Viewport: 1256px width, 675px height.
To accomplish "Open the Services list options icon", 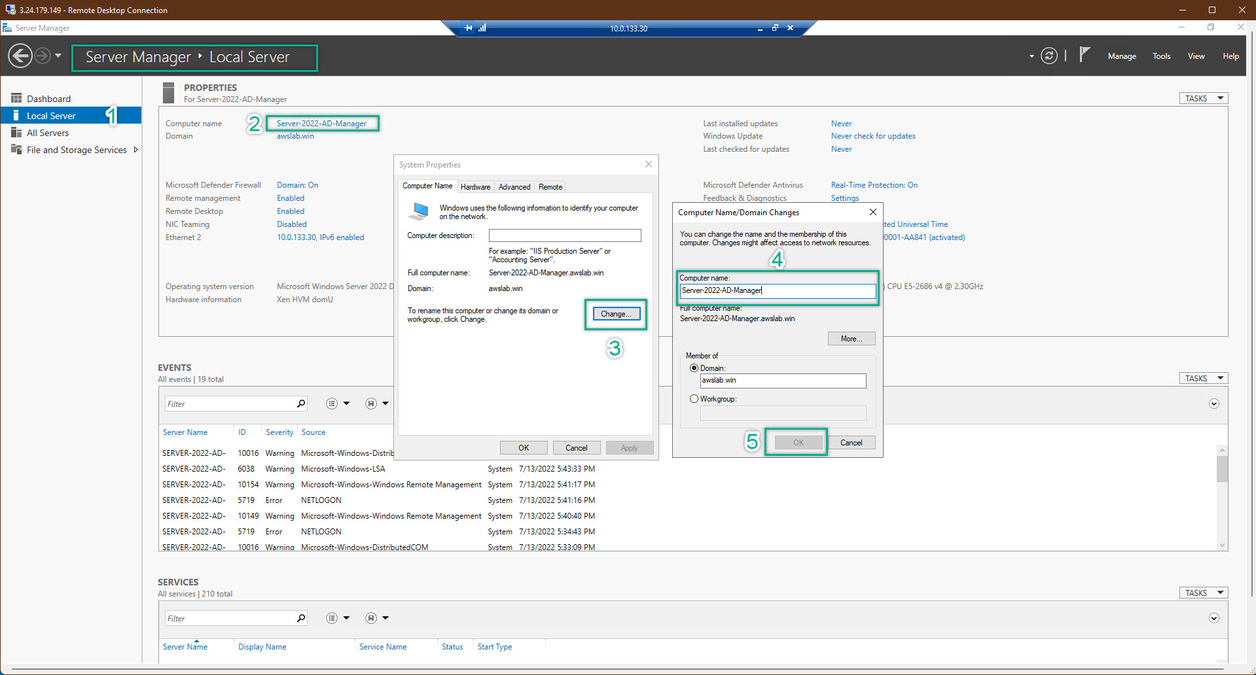I will pyautogui.click(x=332, y=618).
